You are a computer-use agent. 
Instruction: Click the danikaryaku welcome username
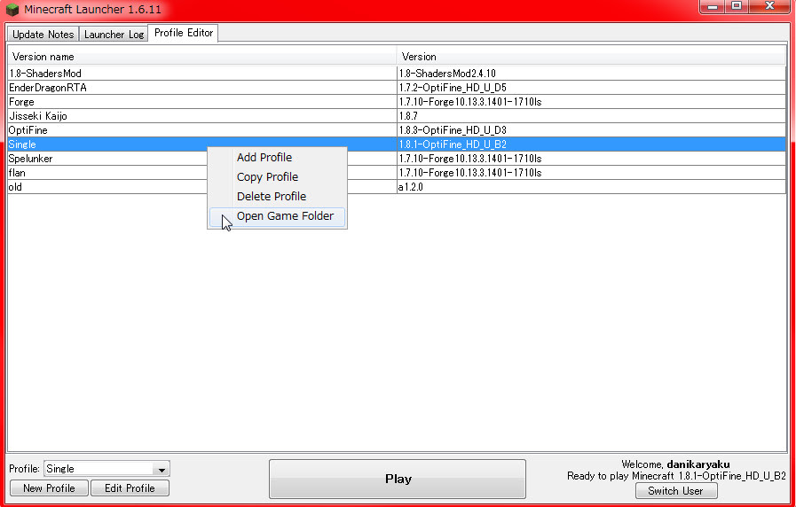tap(698, 464)
